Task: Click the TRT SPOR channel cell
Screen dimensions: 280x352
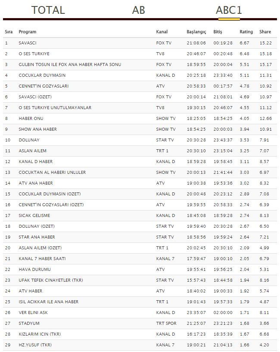Action: [x=165, y=324]
